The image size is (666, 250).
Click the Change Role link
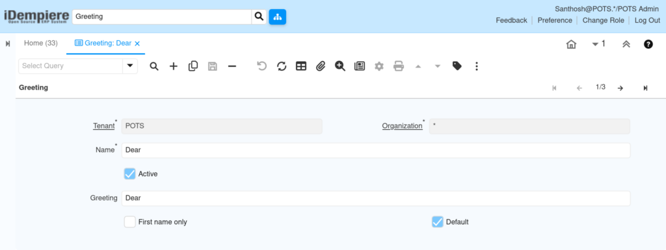603,20
